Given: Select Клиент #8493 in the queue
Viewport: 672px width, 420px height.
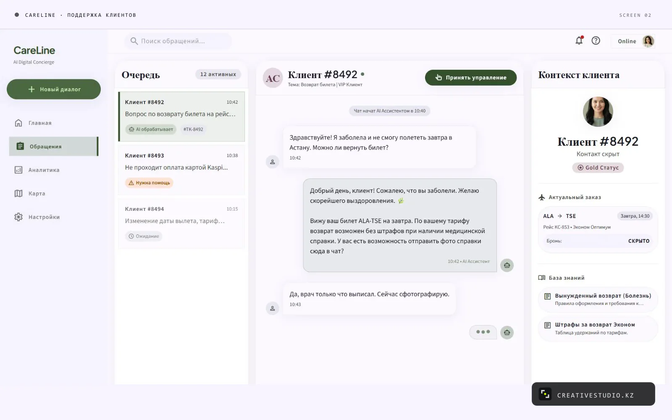Looking at the screenshot, I should coord(181,170).
